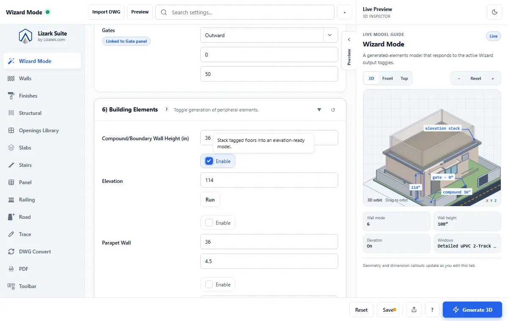Edit the Gates value 0 field
Image resolution: width=508 pixels, height=321 pixels.
pos(269,54)
